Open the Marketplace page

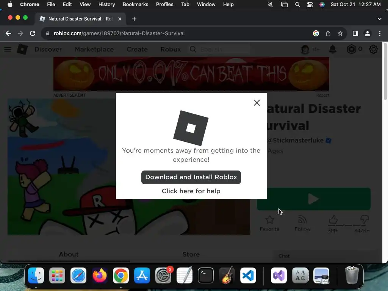94,50
